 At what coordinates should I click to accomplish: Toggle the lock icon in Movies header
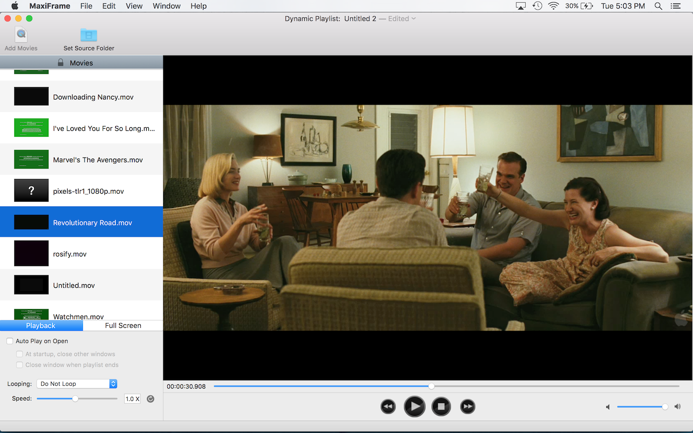point(61,63)
